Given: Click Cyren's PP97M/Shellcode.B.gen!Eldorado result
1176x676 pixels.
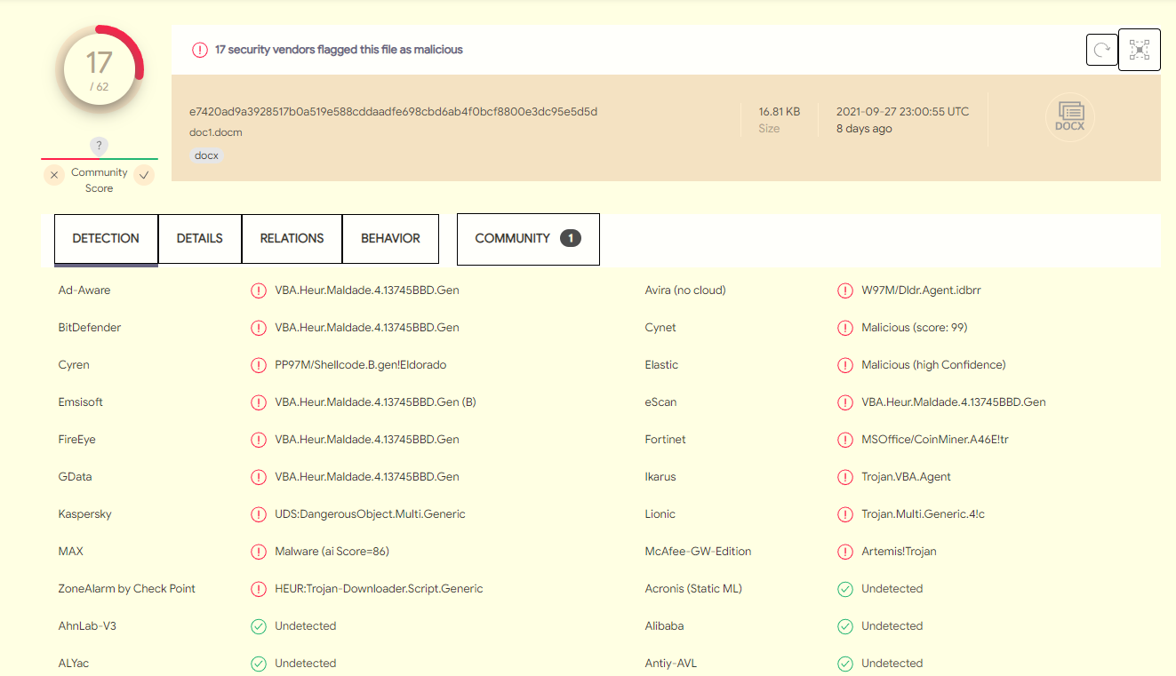Looking at the screenshot, I should [x=360, y=365].
